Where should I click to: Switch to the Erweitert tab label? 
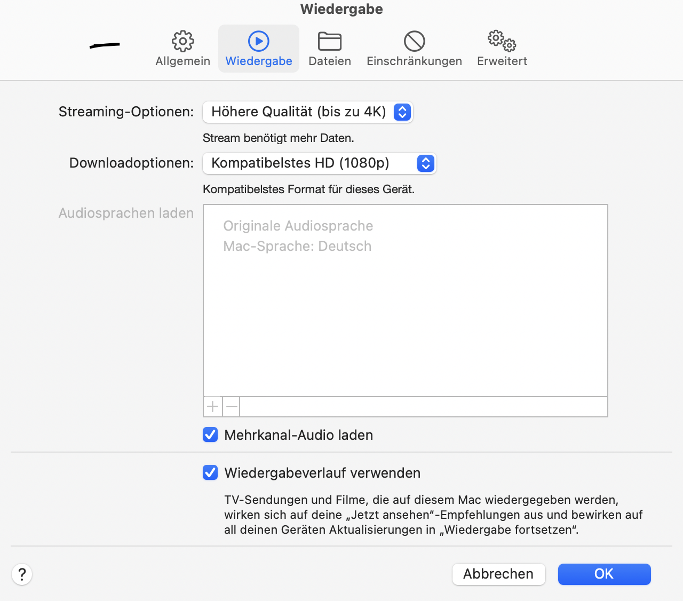(x=502, y=61)
